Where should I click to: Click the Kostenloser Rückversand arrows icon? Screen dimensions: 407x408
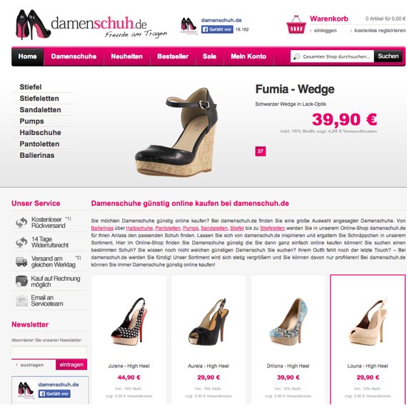click(x=21, y=222)
